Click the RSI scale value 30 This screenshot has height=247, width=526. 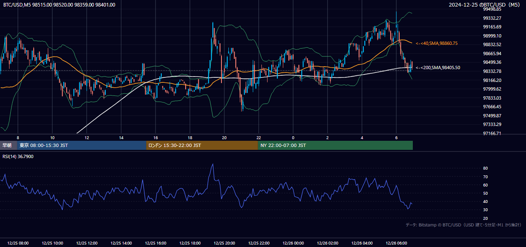(x=485, y=210)
